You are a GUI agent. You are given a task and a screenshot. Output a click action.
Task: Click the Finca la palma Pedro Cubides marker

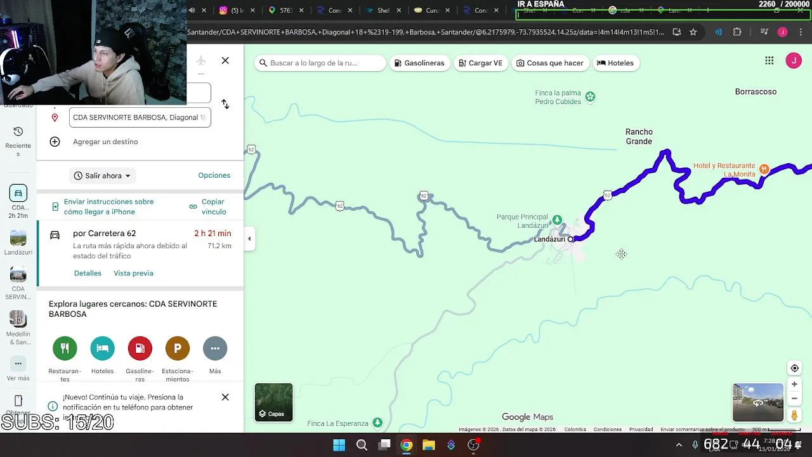click(591, 96)
